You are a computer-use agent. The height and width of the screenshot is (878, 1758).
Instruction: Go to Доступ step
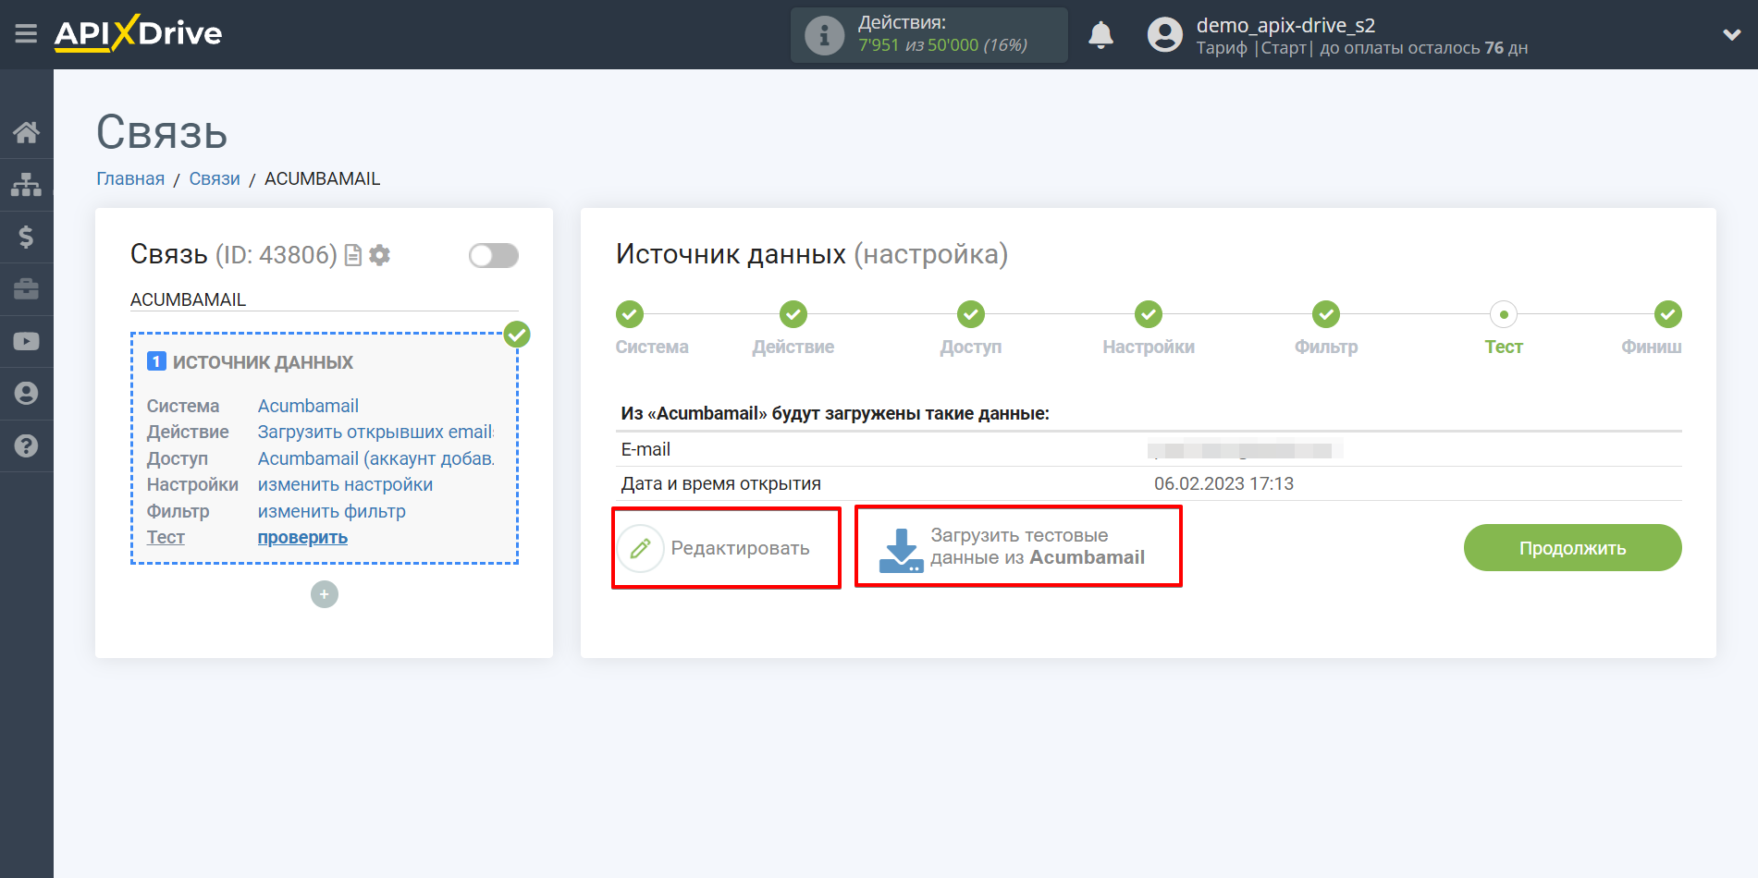[x=970, y=327]
